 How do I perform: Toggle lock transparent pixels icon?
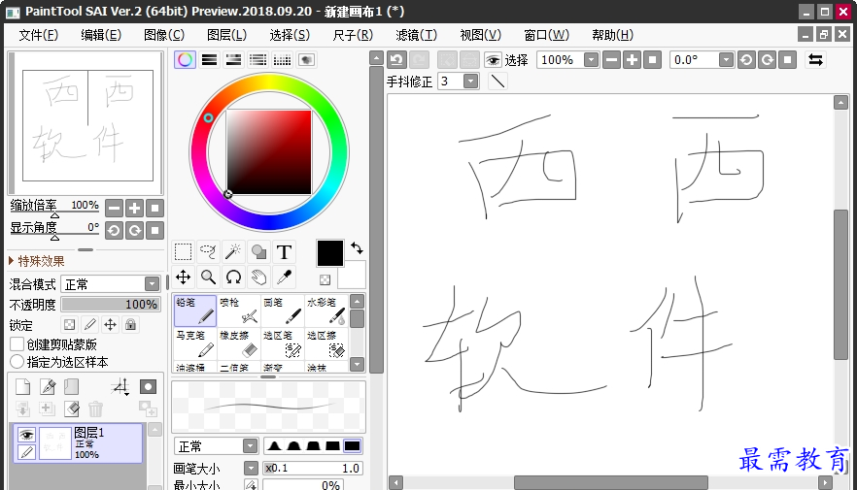(69, 325)
